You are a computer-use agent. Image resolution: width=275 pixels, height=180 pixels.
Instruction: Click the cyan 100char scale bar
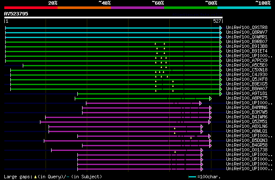[192, 177]
